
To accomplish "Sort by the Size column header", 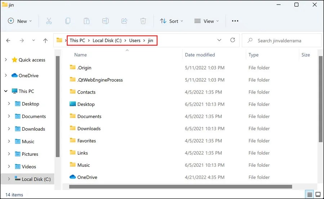I will [305, 55].
